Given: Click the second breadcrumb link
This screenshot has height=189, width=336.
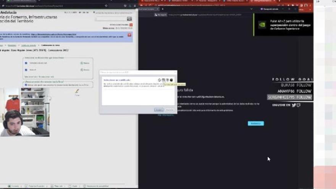Looking at the screenshot, I should [12, 45].
